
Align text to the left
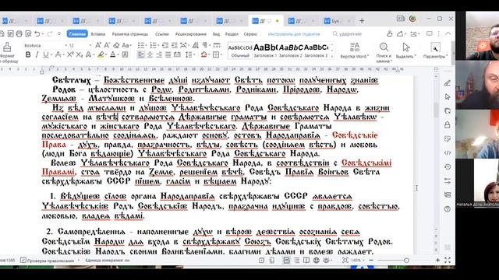pyautogui.click(x=140, y=54)
